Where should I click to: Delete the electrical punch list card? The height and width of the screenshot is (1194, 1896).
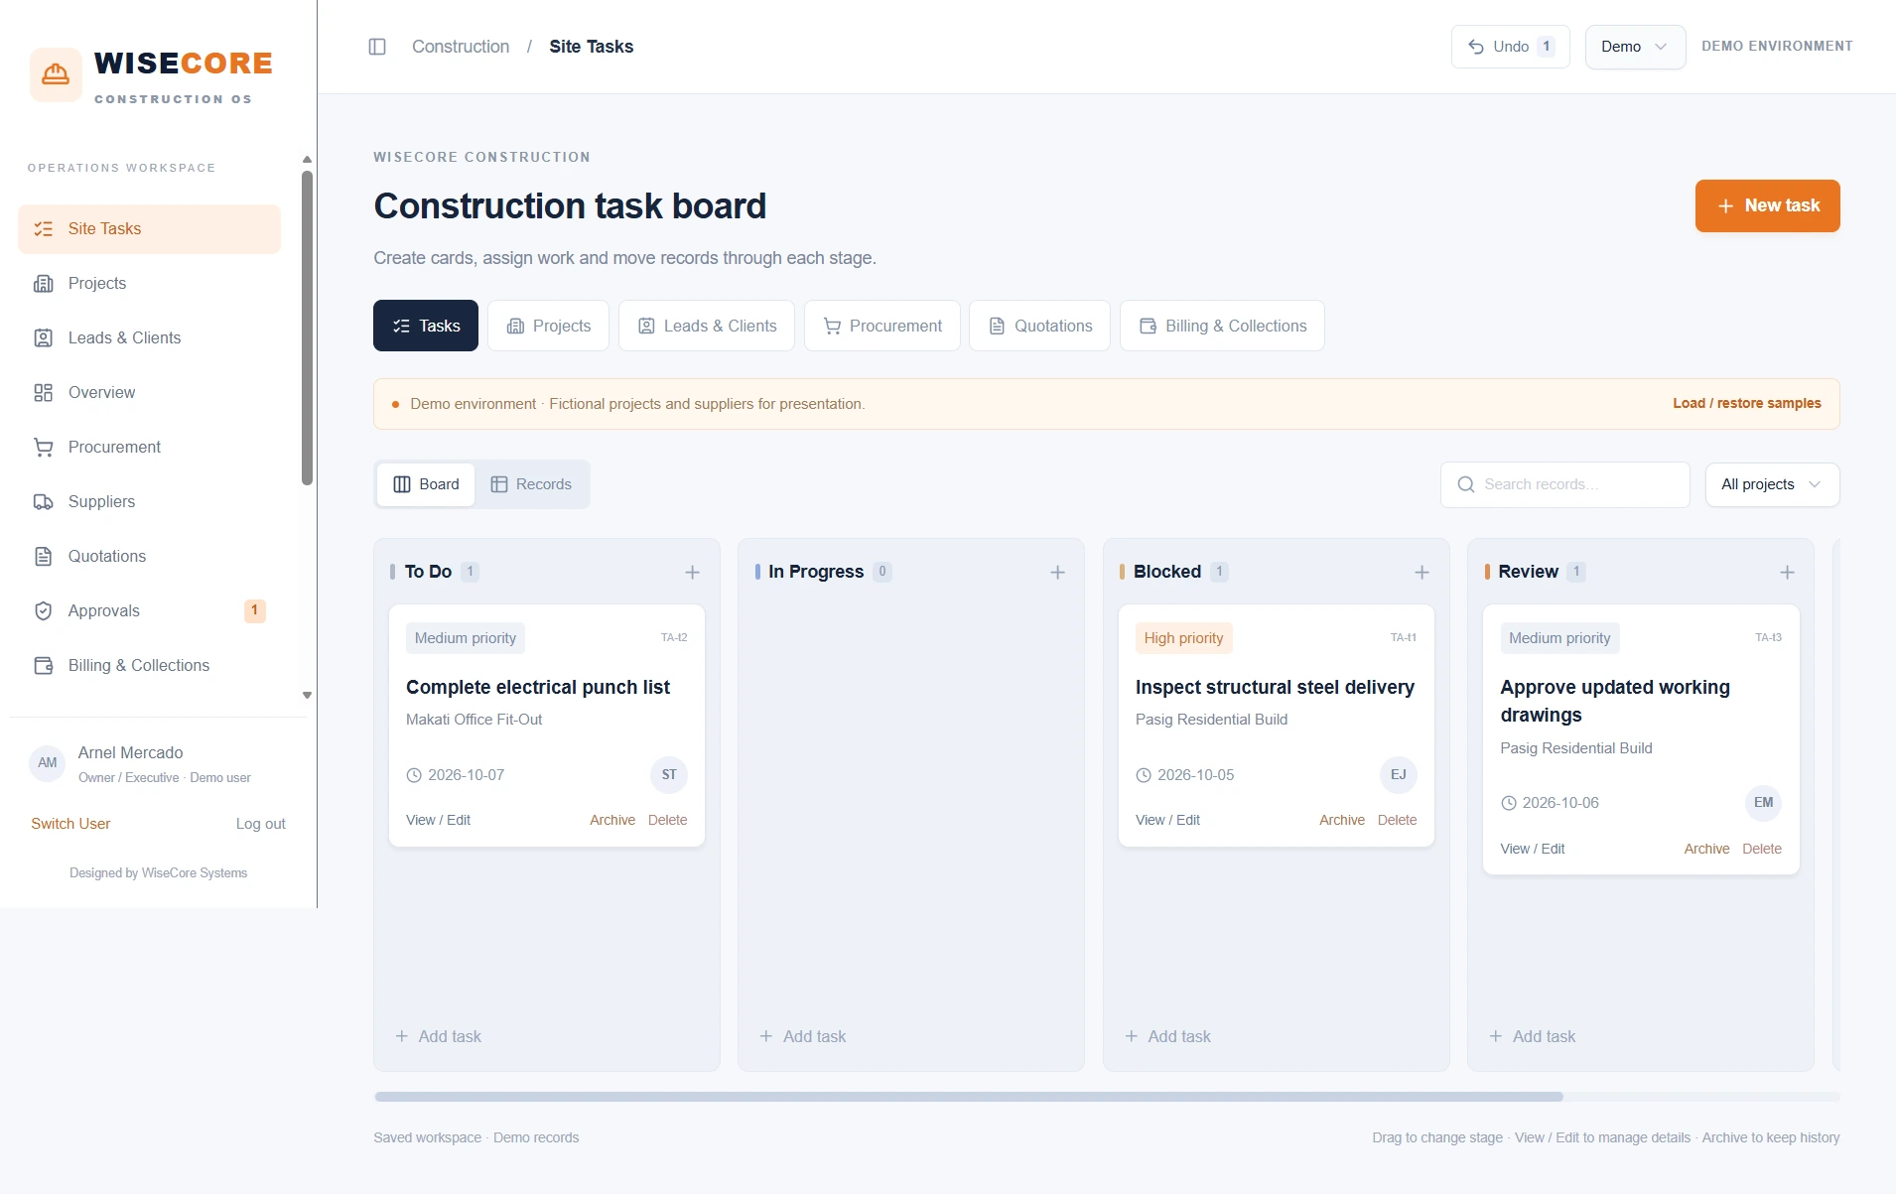click(667, 820)
